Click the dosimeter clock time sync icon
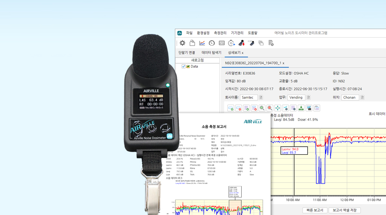386x215 pixels. point(251,43)
